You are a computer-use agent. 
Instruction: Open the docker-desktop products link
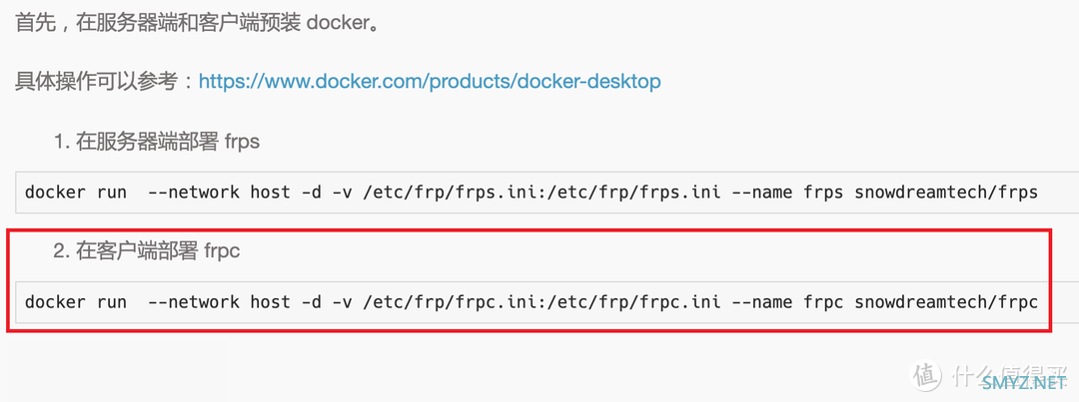tap(430, 82)
